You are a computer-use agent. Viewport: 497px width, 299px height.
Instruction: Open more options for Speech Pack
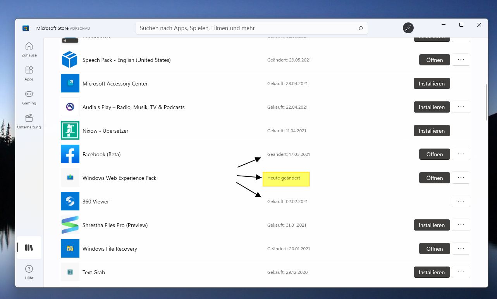point(461,60)
